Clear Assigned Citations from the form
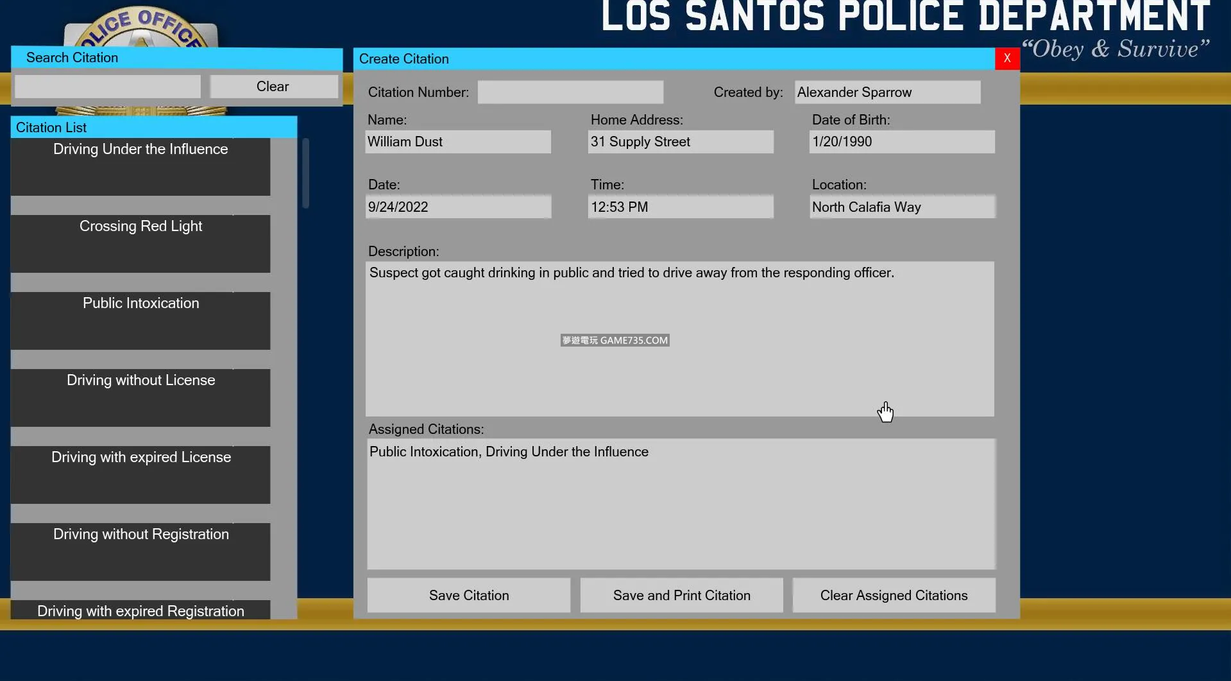The image size is (1231, 681). coord(894,595)
